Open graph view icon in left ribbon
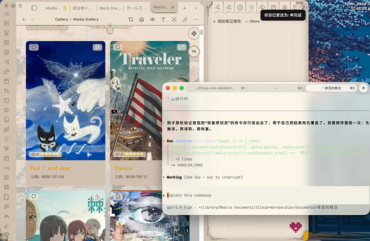 6,149
